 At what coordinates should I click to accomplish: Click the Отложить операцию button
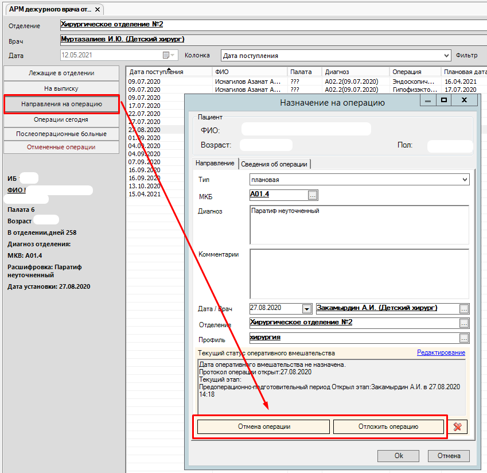coord(388,427)
